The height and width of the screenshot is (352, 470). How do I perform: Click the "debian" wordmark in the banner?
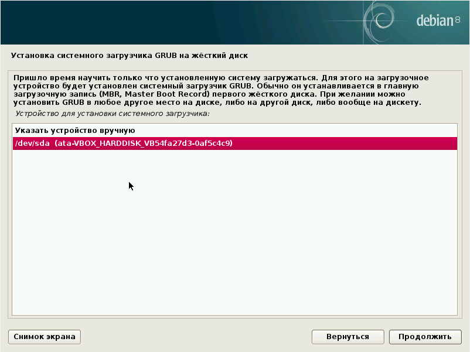point(435,21)
